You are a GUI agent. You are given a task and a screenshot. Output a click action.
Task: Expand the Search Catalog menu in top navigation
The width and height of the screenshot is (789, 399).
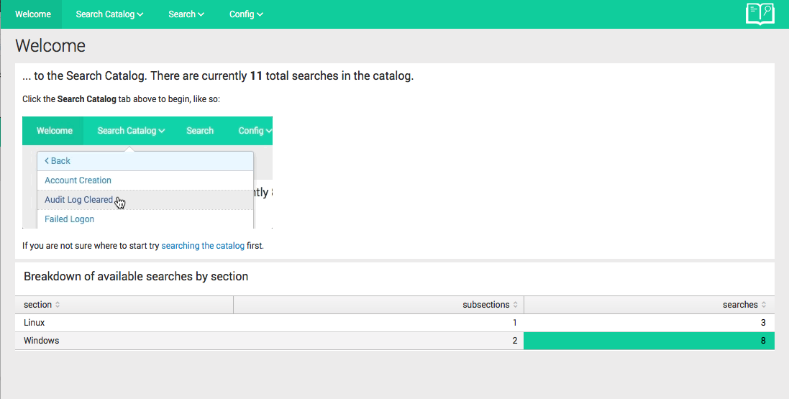pos(109,14)
